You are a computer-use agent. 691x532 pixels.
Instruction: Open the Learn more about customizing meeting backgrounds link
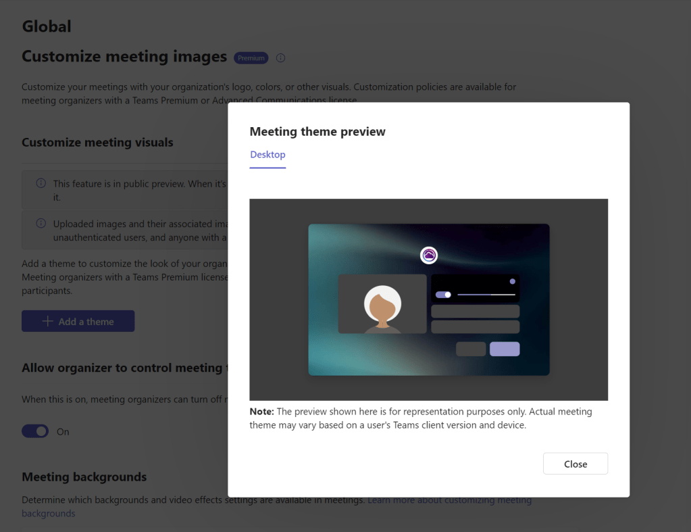pyautogui.click(x=449, y=500)
